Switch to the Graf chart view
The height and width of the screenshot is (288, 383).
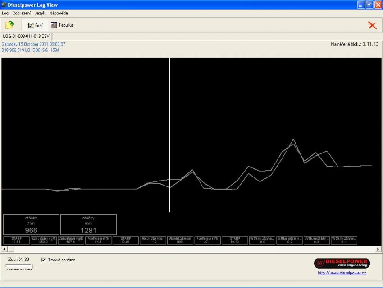click(x=35, y=25)
